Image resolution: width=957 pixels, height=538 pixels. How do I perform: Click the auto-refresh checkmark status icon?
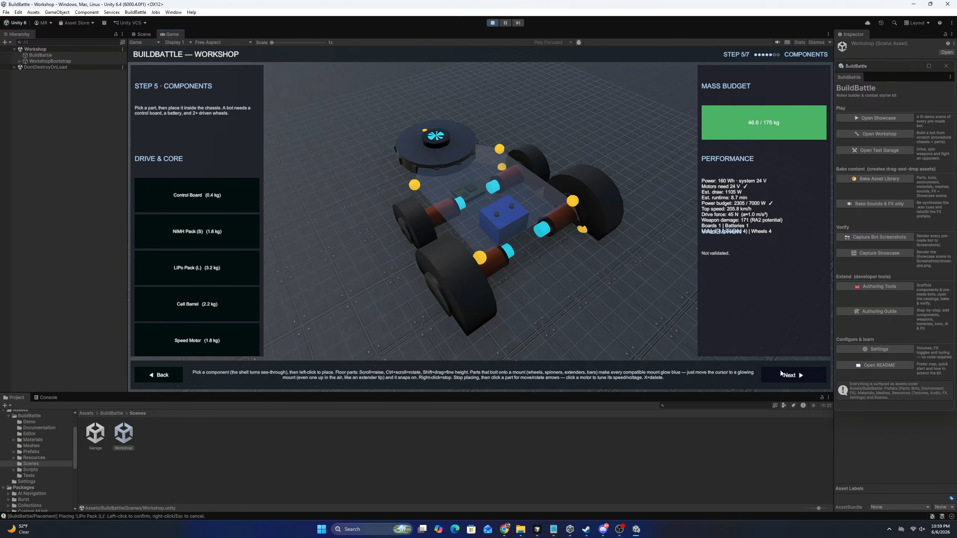point(952,516)
